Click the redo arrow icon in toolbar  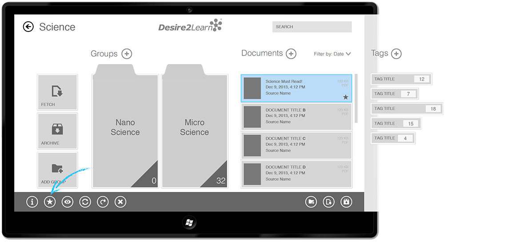click(103, 202)
